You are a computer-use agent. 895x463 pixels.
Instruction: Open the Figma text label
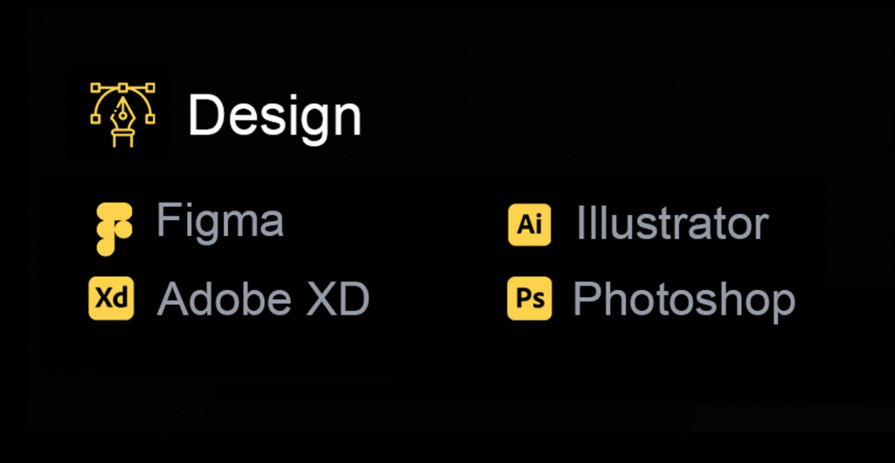220,222
